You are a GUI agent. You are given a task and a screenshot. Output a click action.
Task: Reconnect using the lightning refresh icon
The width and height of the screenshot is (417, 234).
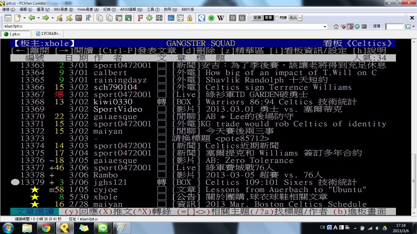(69, 18)
